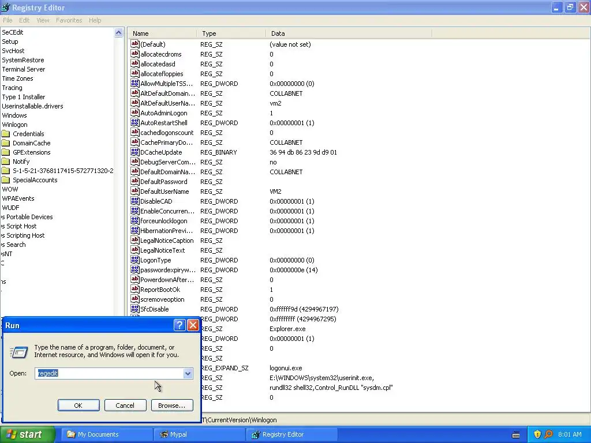Select the passwordexpiryw... value row

pyautogui.click(x=168, y=270)
